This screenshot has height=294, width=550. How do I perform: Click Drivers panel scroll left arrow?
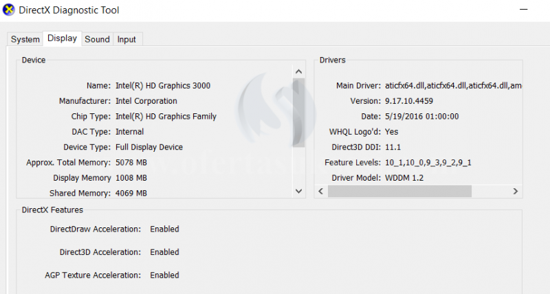point(320,192)
